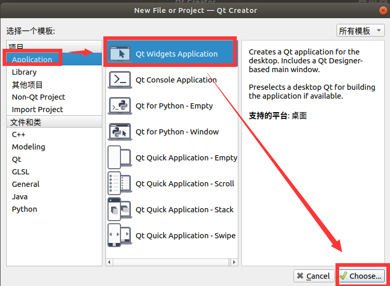Click the Qt Quick Application - Scroll icon

pyautogui.click(x=120, y=184)
